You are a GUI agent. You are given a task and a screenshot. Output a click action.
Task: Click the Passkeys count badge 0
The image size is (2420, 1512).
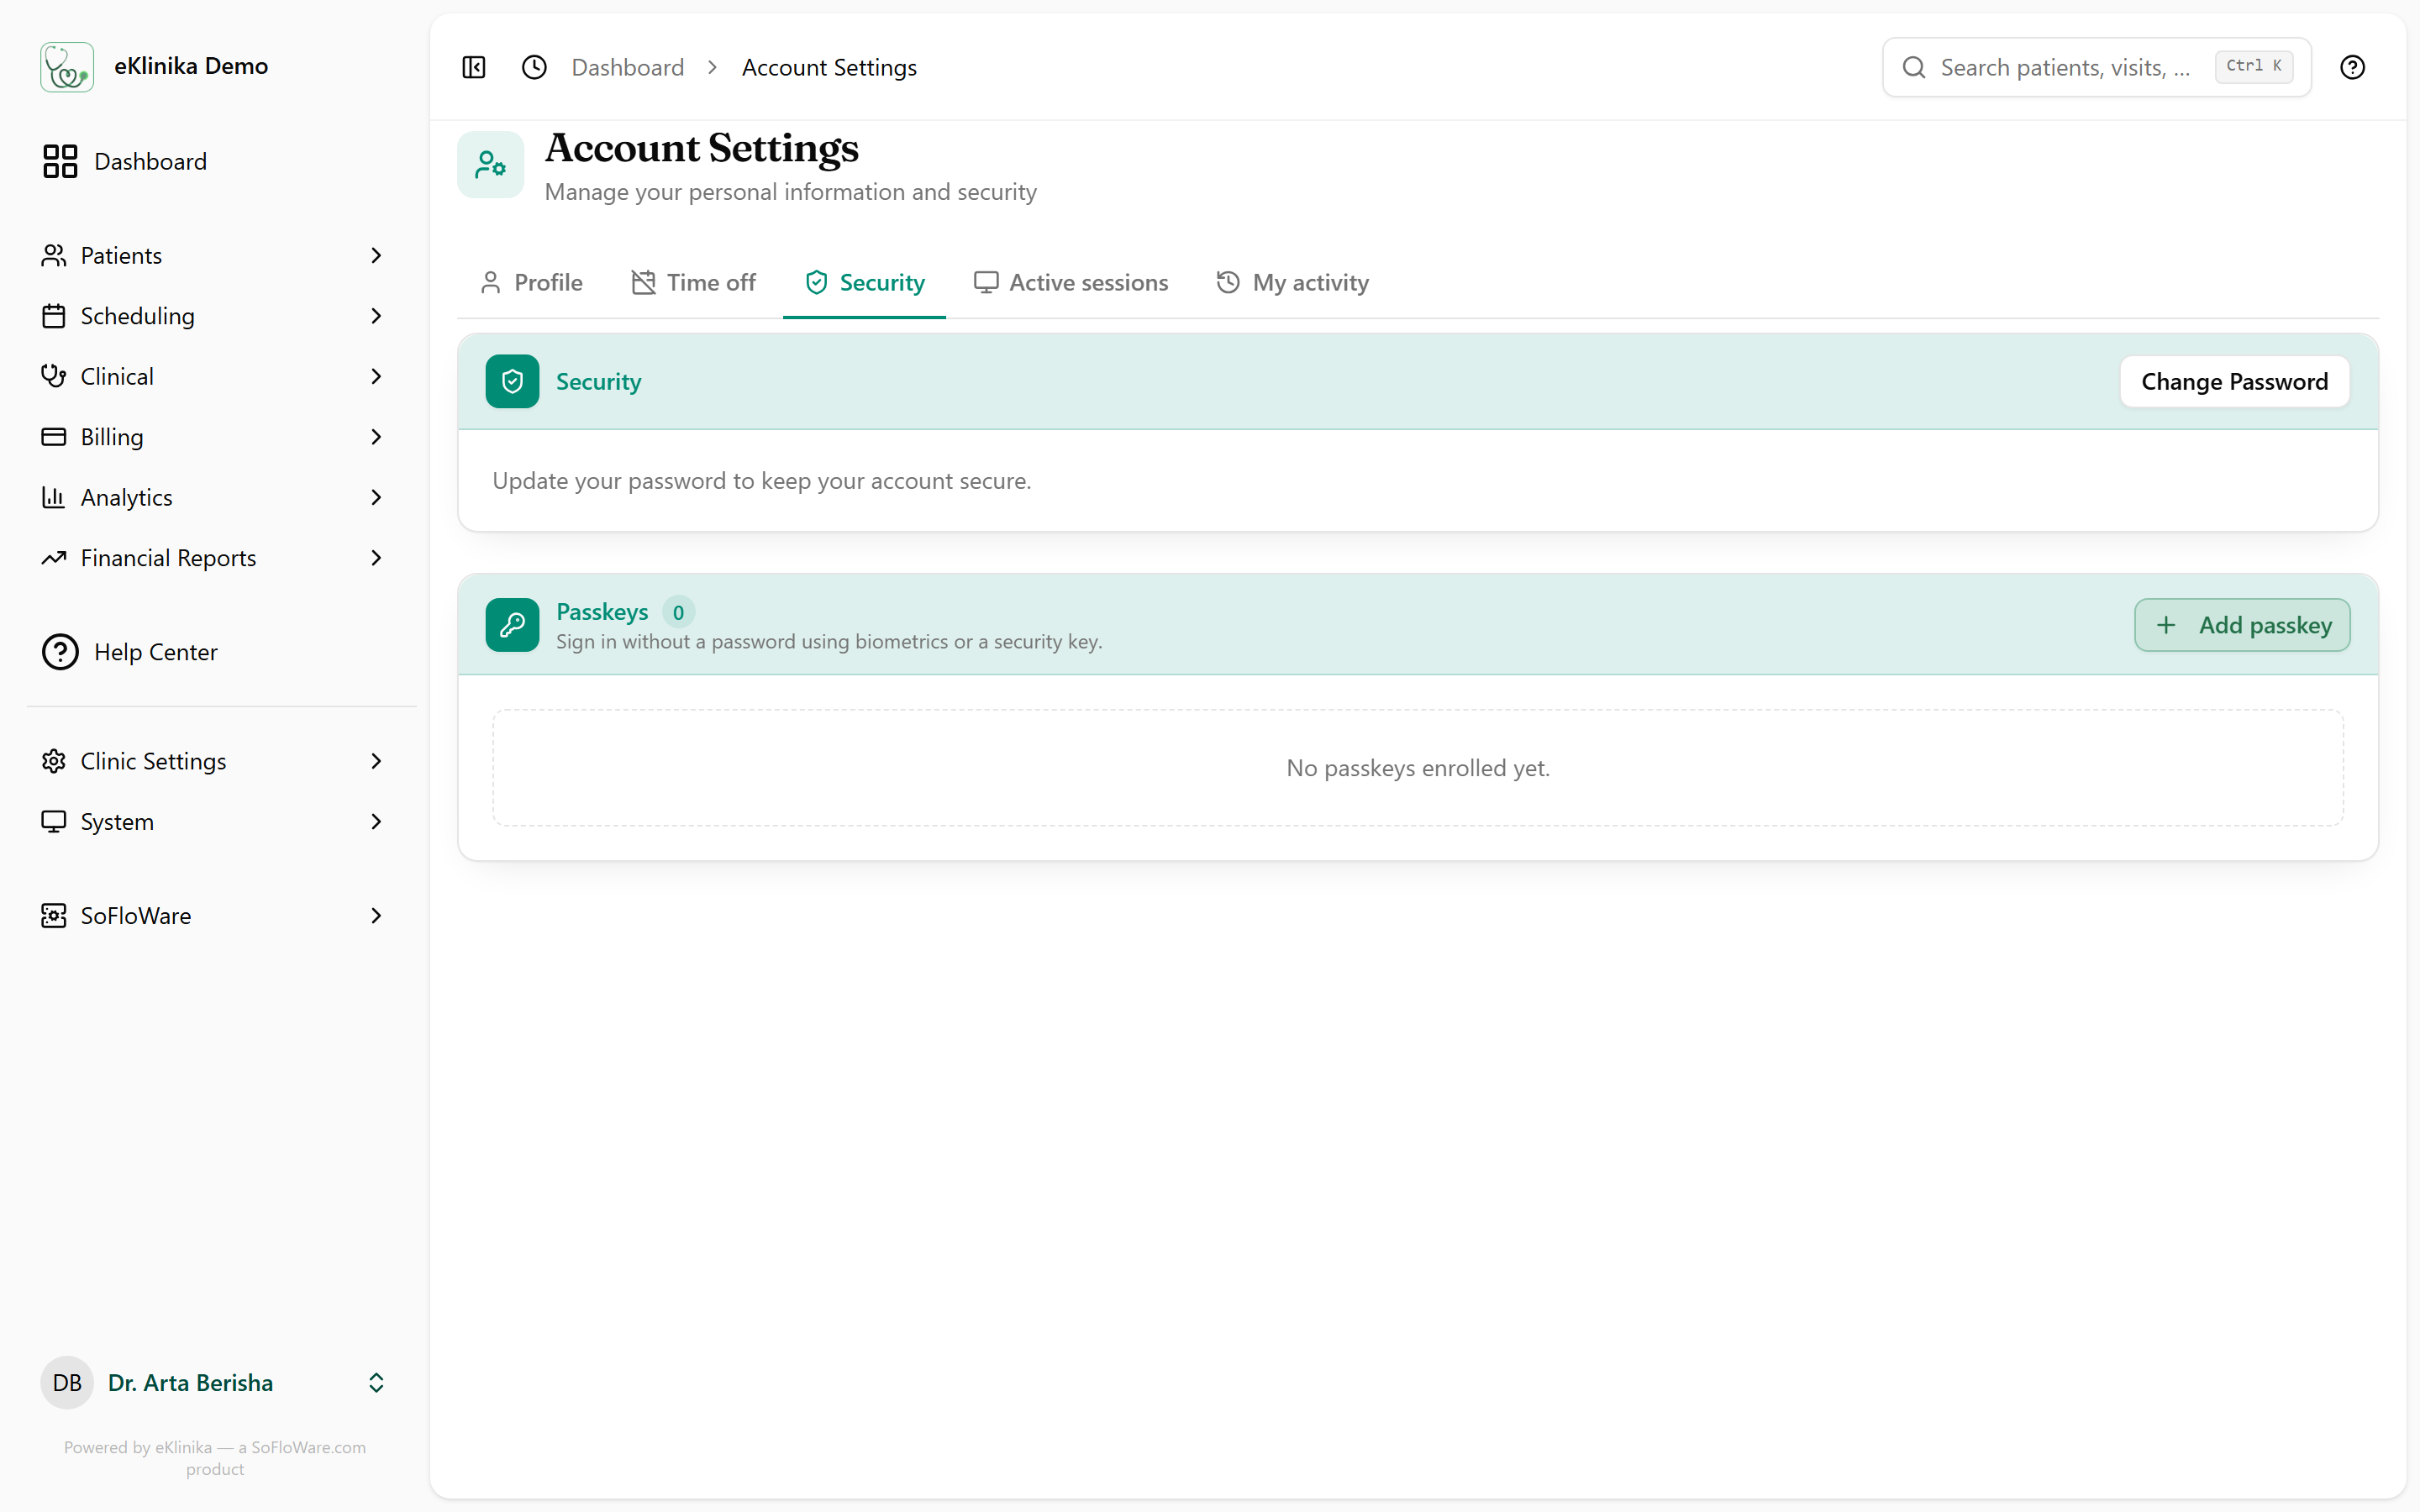[x=678, y=612]
